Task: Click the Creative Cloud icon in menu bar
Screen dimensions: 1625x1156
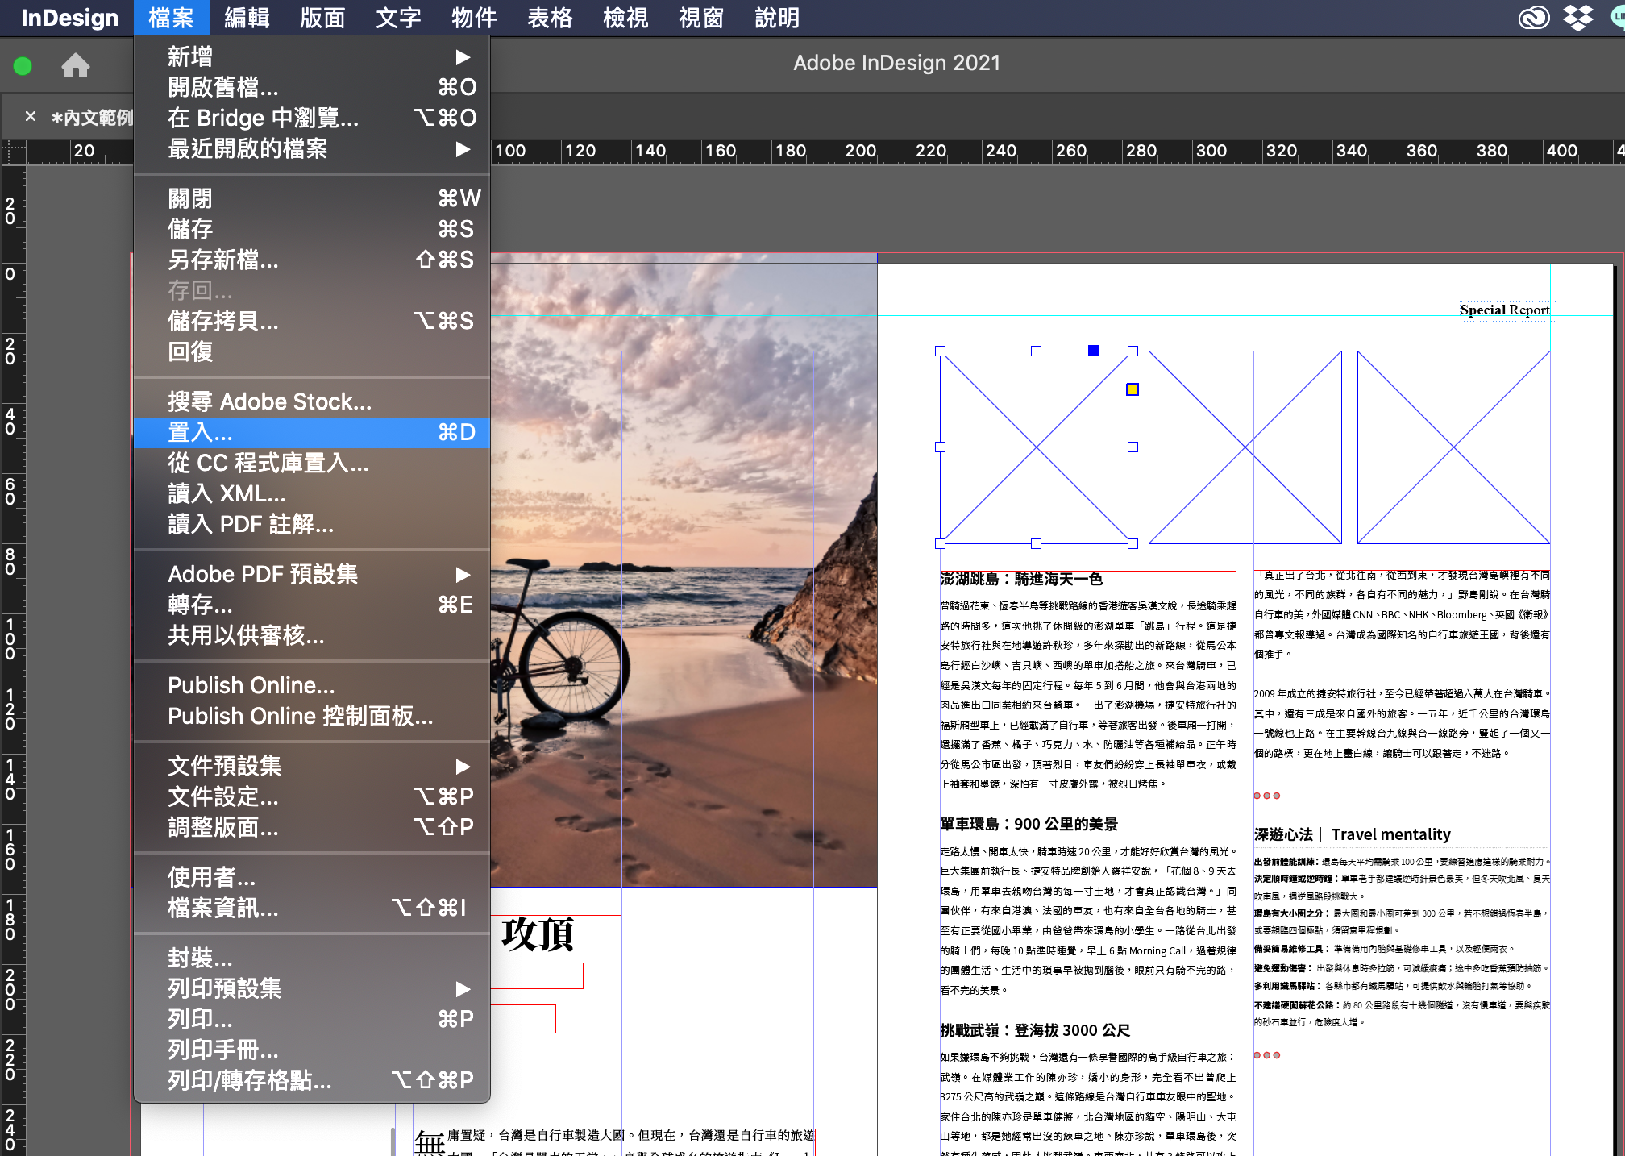Action: click(1533, 18)
